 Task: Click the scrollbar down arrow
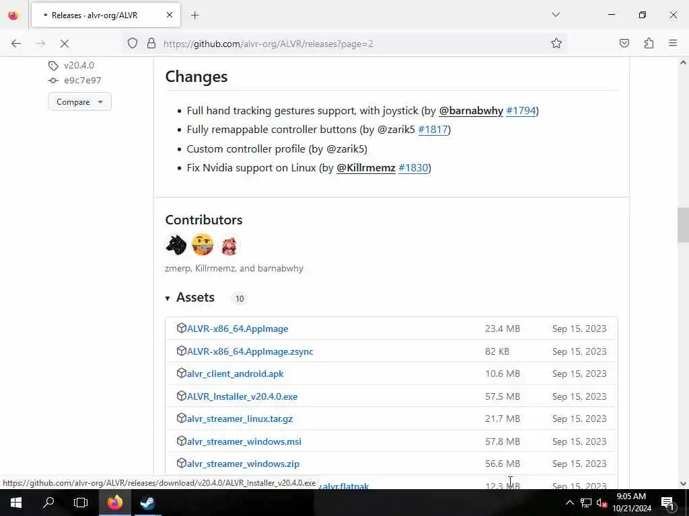683,484
